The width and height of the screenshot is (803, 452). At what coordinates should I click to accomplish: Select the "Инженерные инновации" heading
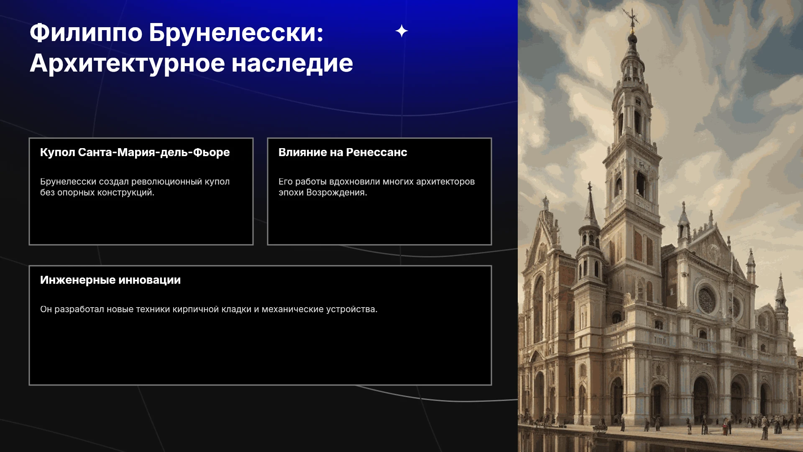point(110,280)
